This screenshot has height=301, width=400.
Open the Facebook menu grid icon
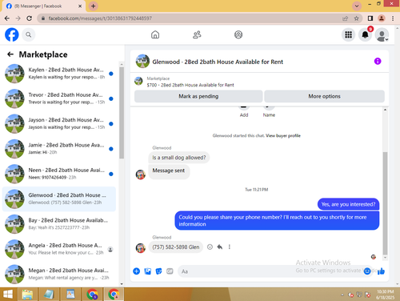[348, 34]
